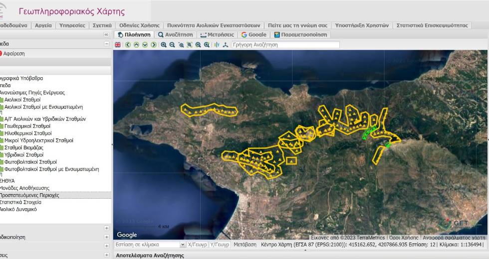Image resolution: width=489 pixels, height=259 pixels.
Task: Expand the bottom-most left panel plus button
Action: (x=106, y=255)
